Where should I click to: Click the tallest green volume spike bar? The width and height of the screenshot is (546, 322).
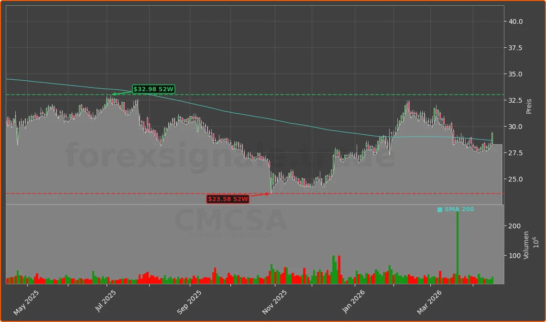click(458, 247)
